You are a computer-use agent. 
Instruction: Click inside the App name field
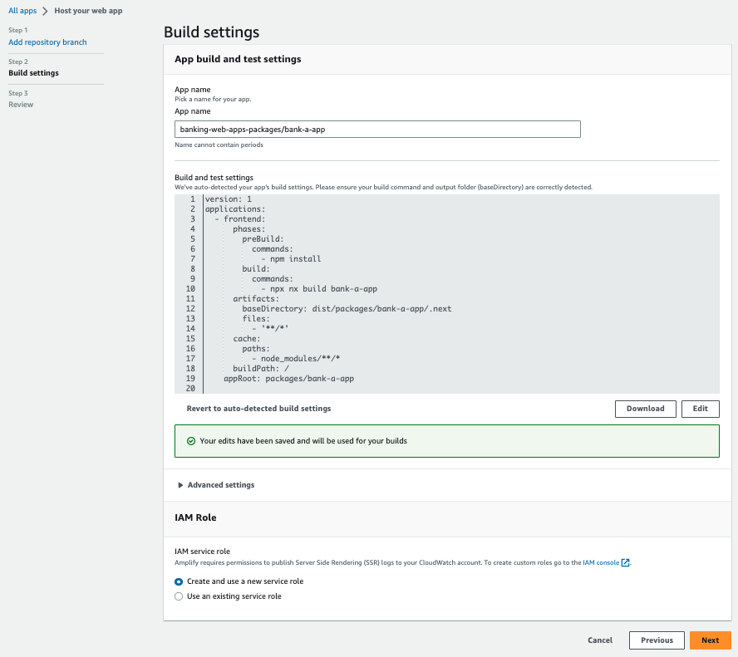(x=376, y=129)
